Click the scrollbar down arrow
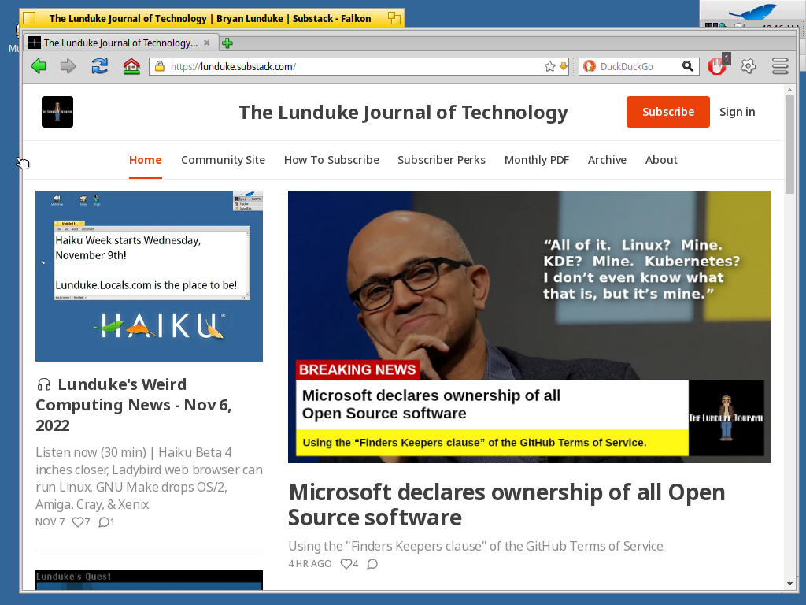Viewport: 806px width, 605px height. click(789, 584)
